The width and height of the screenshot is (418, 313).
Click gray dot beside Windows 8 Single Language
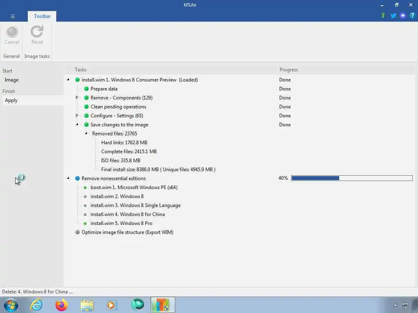pyautogui.click(x=85, y=205)
